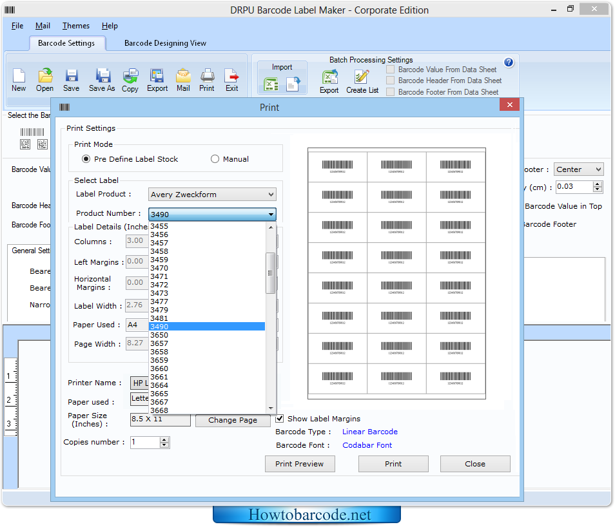Screen dimensions: 615x527
Task: Click the Print Preview button
Action: coord(300,464)
